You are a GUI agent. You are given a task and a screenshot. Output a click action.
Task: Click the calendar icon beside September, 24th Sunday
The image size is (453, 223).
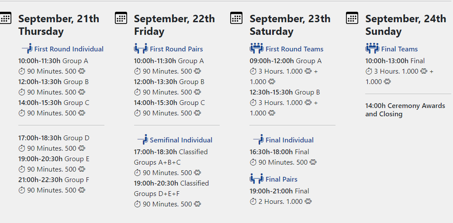coord(352,18)
